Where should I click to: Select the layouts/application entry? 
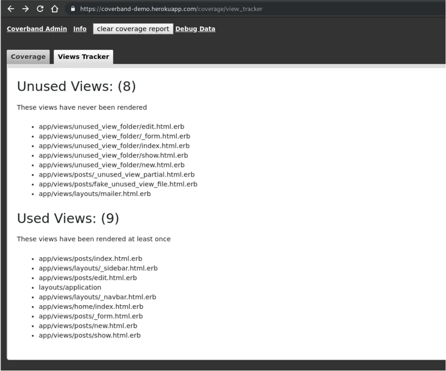pyautogui.click(x=70, y=288)
